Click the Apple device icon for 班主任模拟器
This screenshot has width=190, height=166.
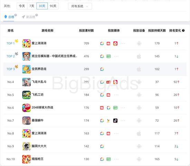coord(139,56)
